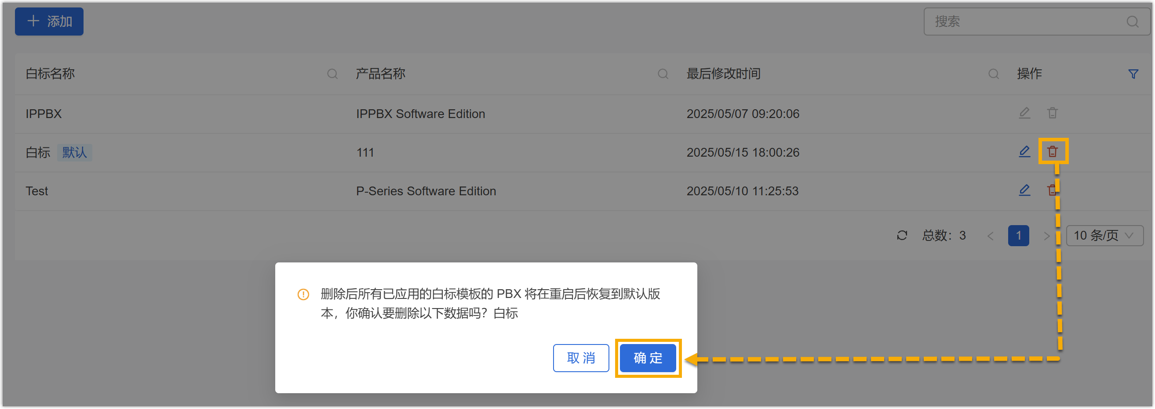Click edit pencil icon for IPPBX row
Image resolution: width=1155 pixels, height=409 pixels.
click(1024, 113)
